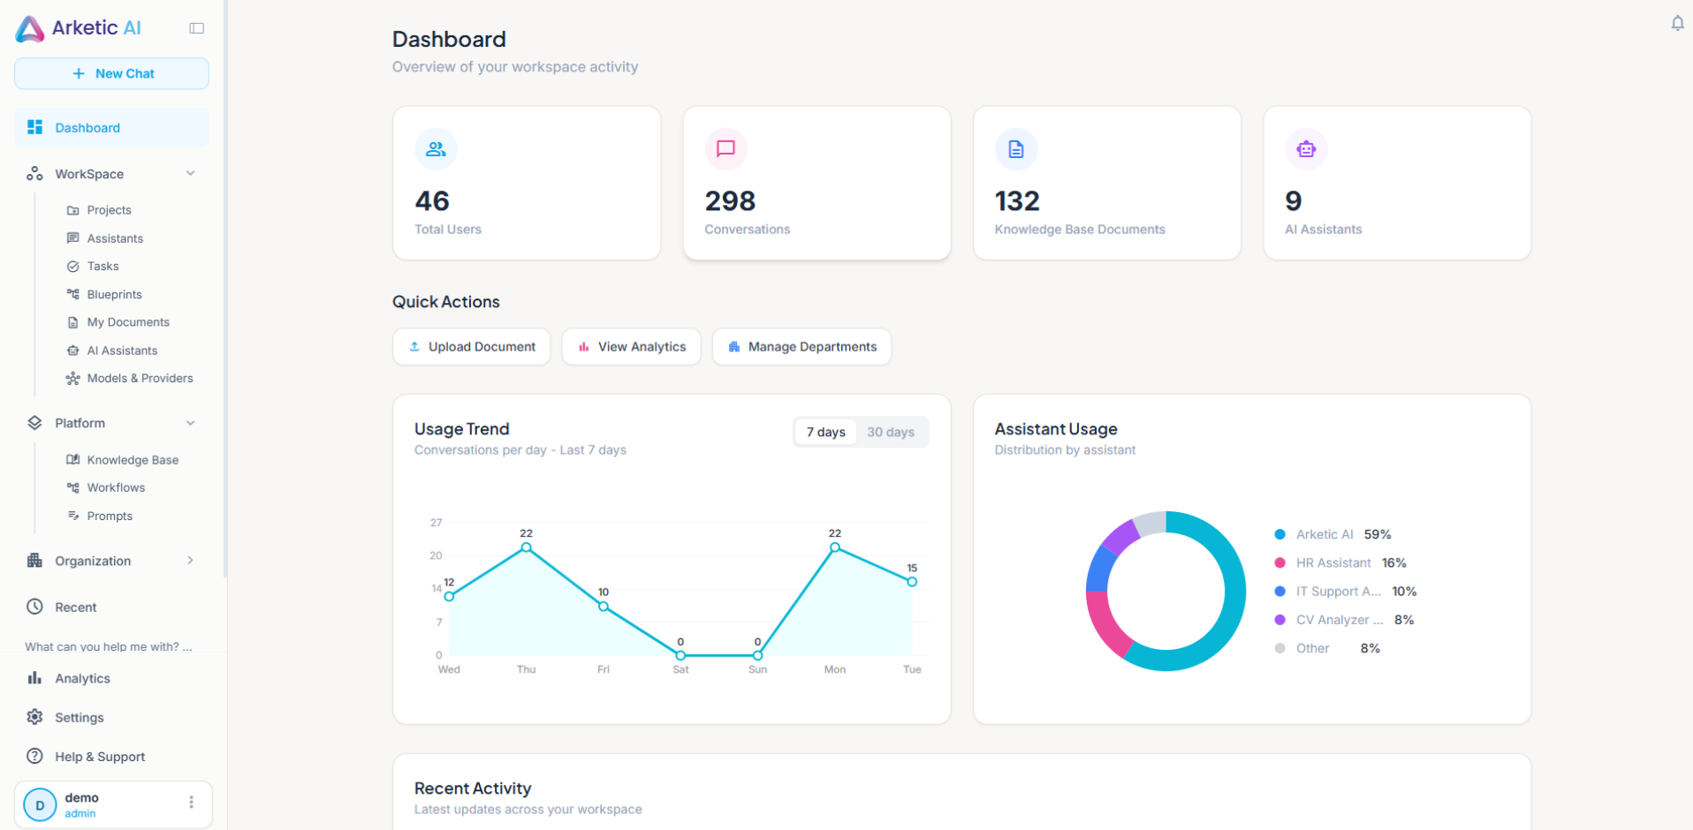
Task: Click the View Analytics button
Action: 632,347
